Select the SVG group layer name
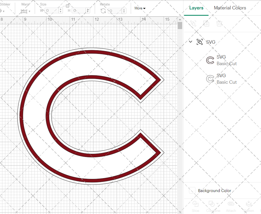The width and height of the screenshot is (261, 214). tap(211, 42)
